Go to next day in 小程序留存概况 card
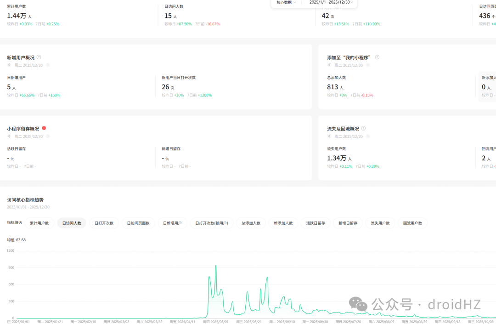 (x=48, y=136)
